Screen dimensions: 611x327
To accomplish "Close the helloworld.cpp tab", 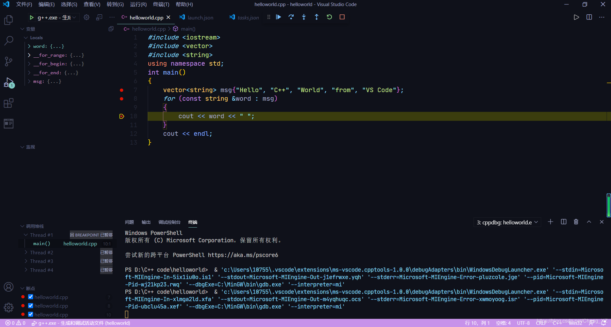I will [168, 17].
